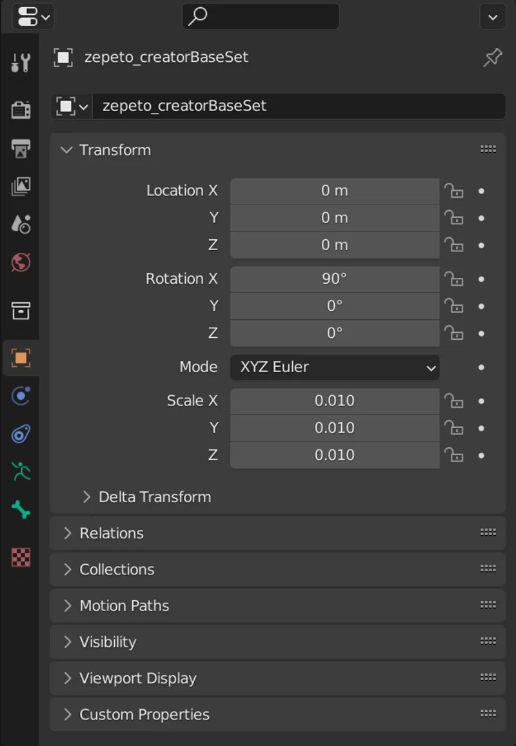The height and width of the screenshot is (746, 516).
Task: Toggle the pin to keep properties displayed
Action: click(x=492, y=57)
